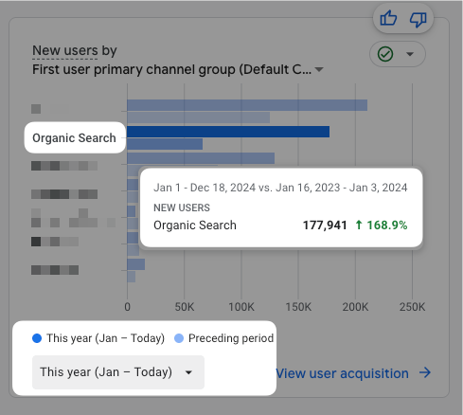The image size is (463, 415).
Task: Click This year (Jan – Today) legend dot
Action: pos(37,338)
